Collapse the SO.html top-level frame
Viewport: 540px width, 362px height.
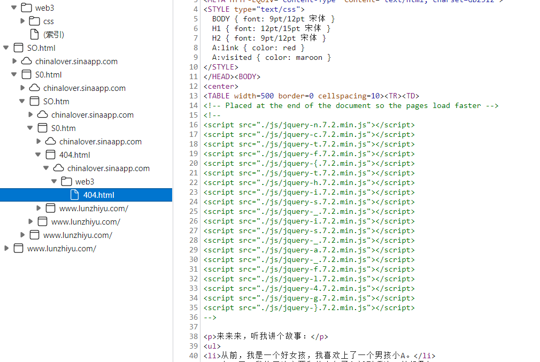click(6, 48)
